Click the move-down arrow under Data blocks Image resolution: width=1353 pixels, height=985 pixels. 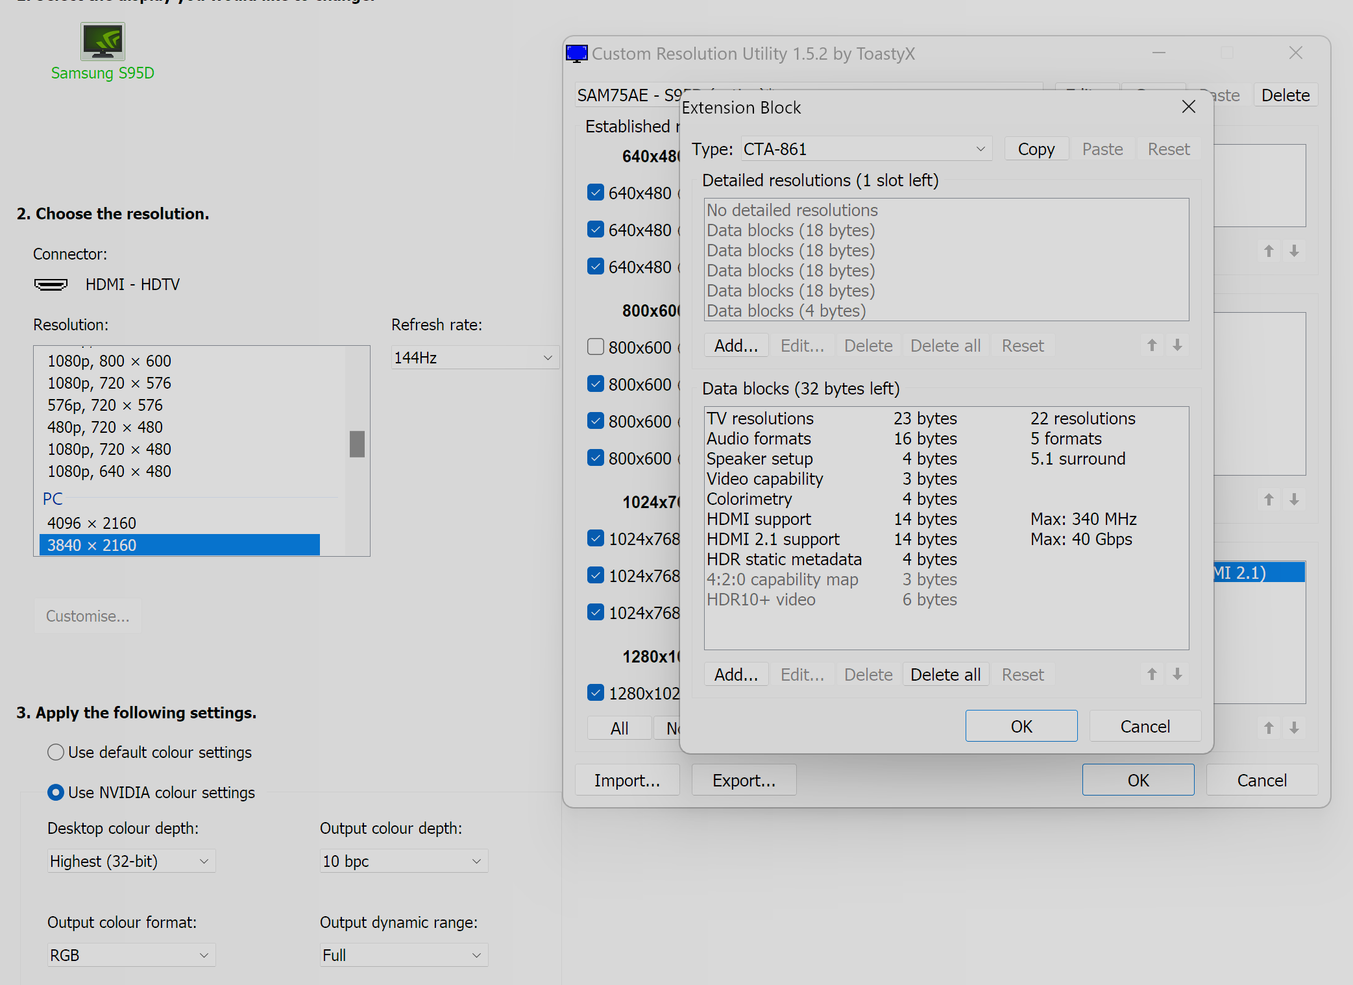(x=1177, y=674)
